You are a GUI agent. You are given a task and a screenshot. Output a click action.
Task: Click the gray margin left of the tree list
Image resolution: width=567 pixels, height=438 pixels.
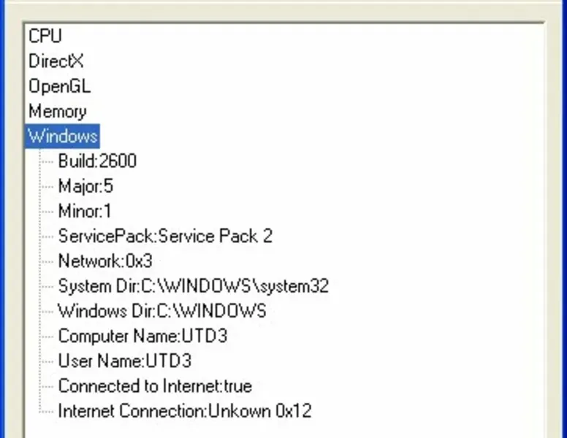pyautogui.click(x=10, y=219)
